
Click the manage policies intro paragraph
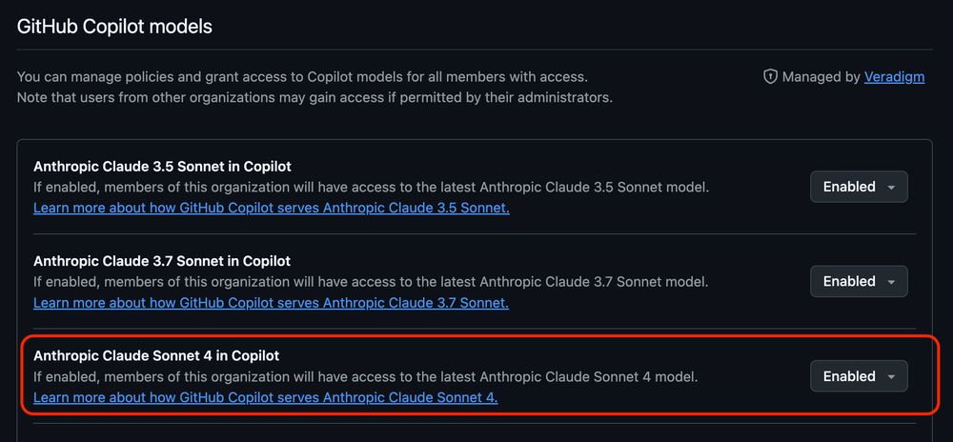point(314,87)
